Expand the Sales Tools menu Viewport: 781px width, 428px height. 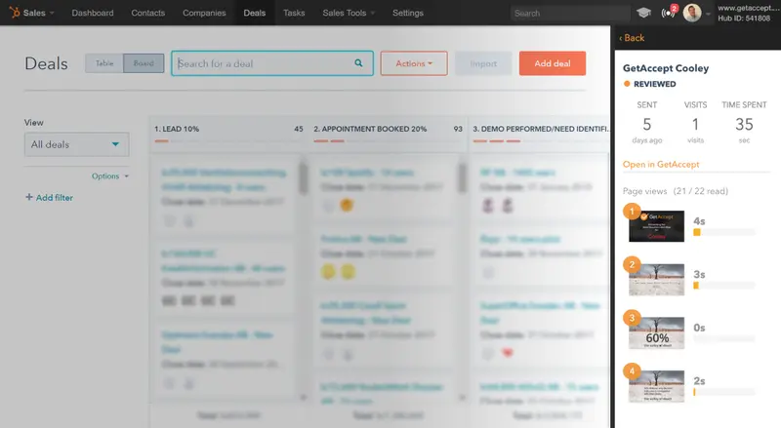[349, 13]
